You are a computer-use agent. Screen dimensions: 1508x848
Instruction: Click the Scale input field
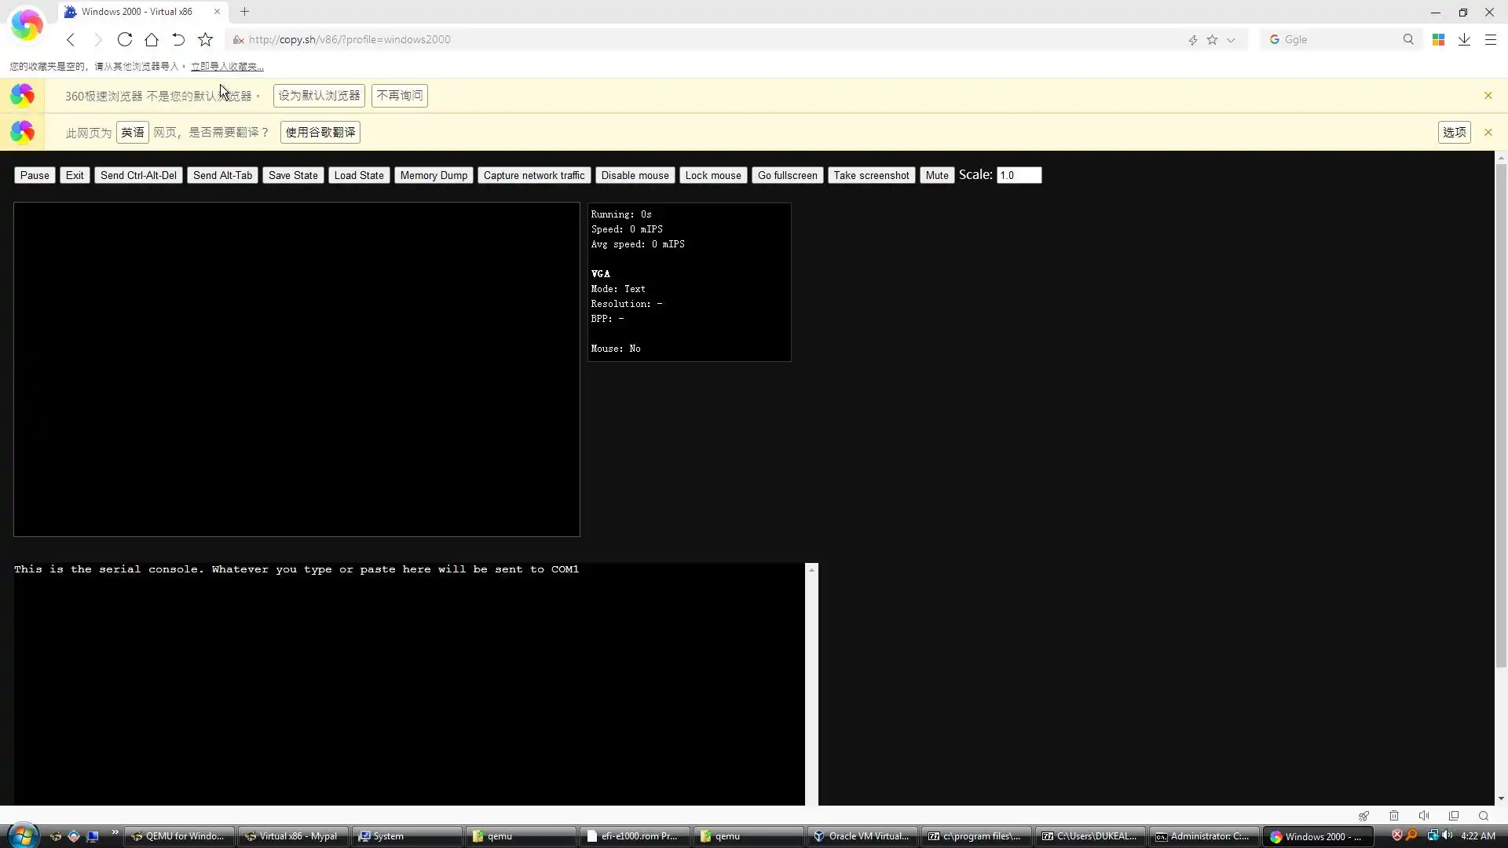[1019, 175]
